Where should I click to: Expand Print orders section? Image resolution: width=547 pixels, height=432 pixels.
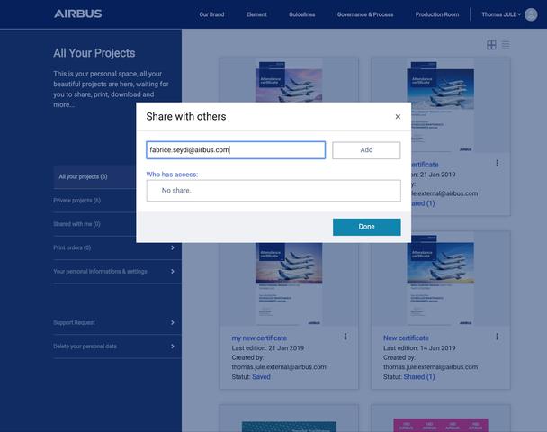tap(113, 247)
